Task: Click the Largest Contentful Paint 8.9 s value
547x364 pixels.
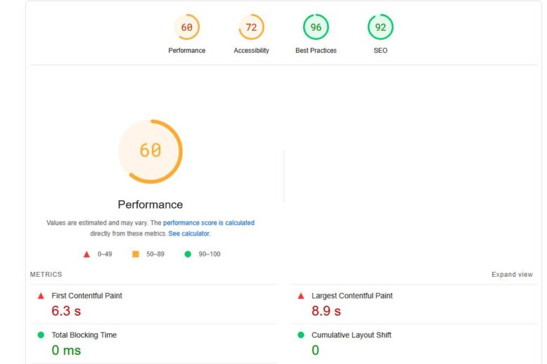Action: [x=326, y=311]
